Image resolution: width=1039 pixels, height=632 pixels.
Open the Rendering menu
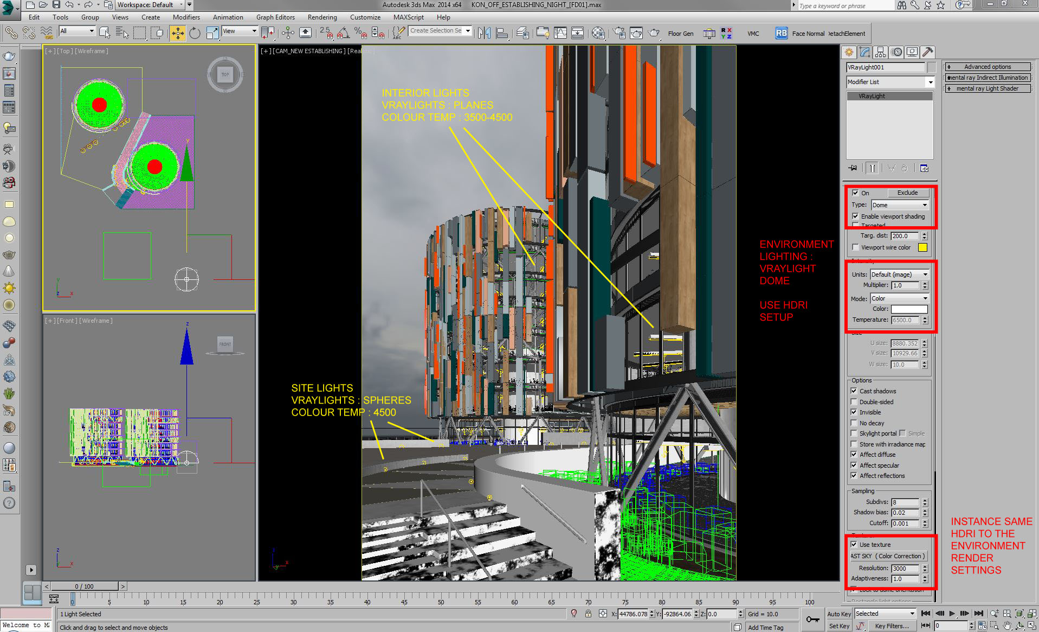click(x=322, y=17)
